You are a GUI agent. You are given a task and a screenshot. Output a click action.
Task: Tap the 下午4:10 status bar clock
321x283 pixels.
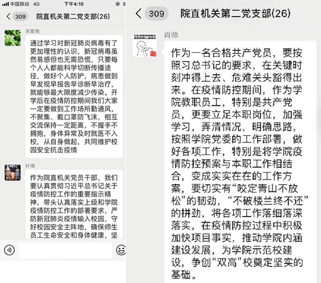pos(74,4)
